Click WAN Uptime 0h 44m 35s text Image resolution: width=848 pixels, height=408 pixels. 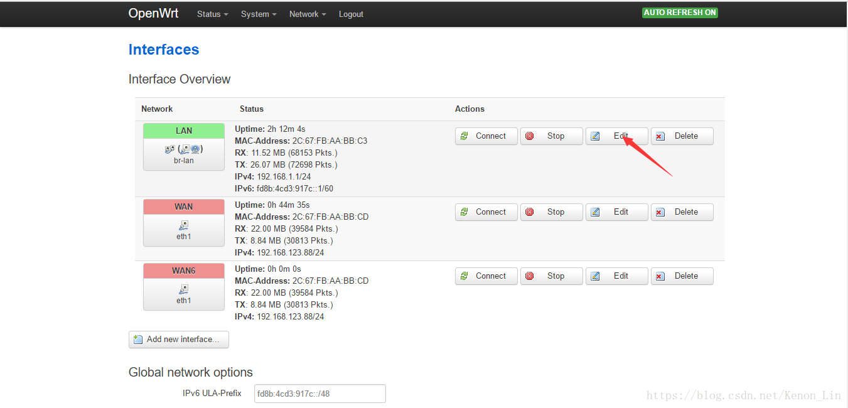pos(272,205)
